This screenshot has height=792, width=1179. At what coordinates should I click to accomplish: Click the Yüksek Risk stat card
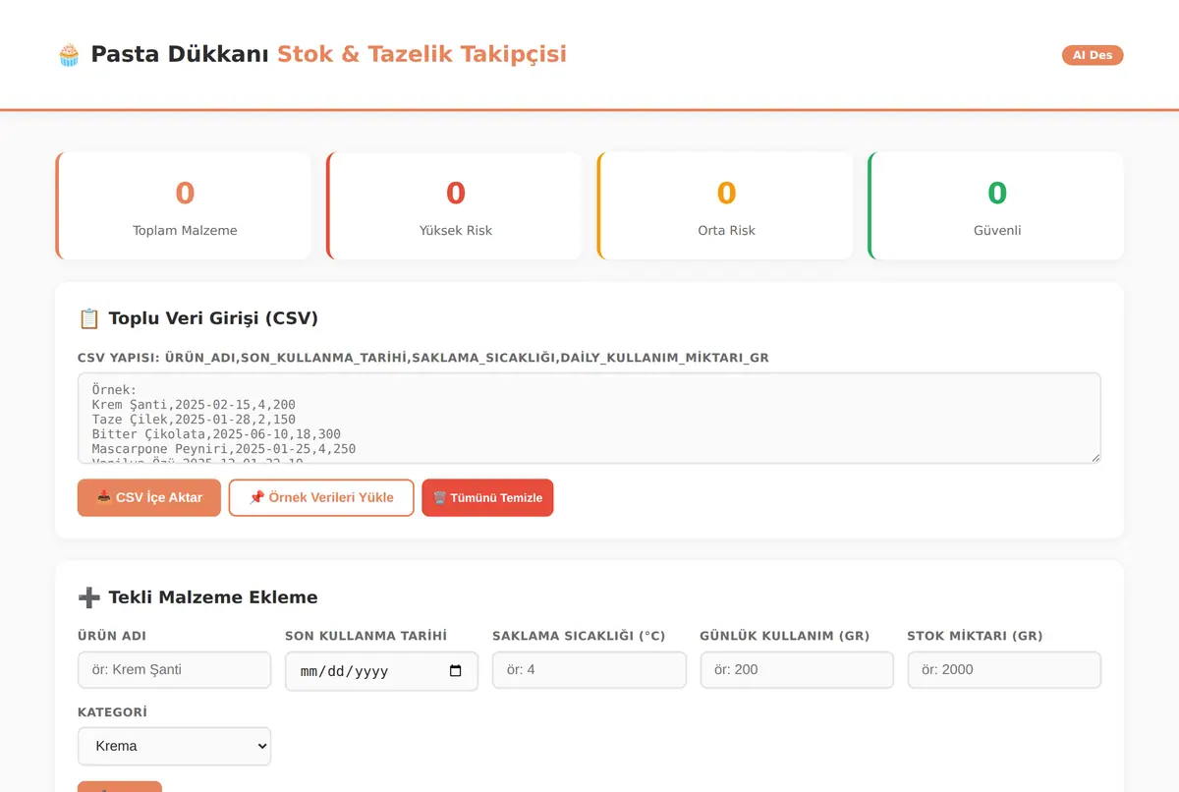[x=455, y=205]
